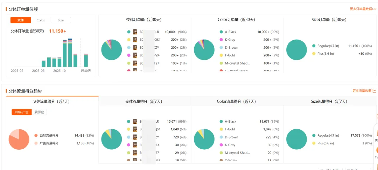Click the 2025-06 axis label on bar chart
This screenshot has width=378, height=170.
click(38, 71)
